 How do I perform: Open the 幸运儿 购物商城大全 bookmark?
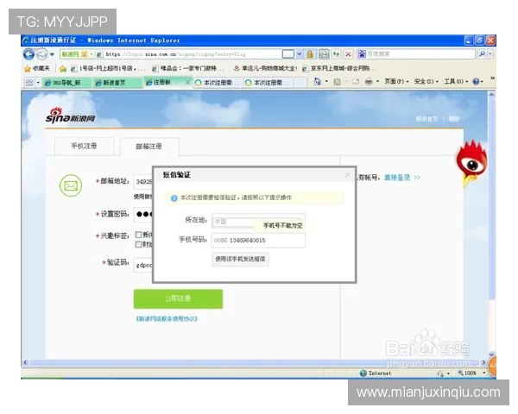click(x=265, y=69)
